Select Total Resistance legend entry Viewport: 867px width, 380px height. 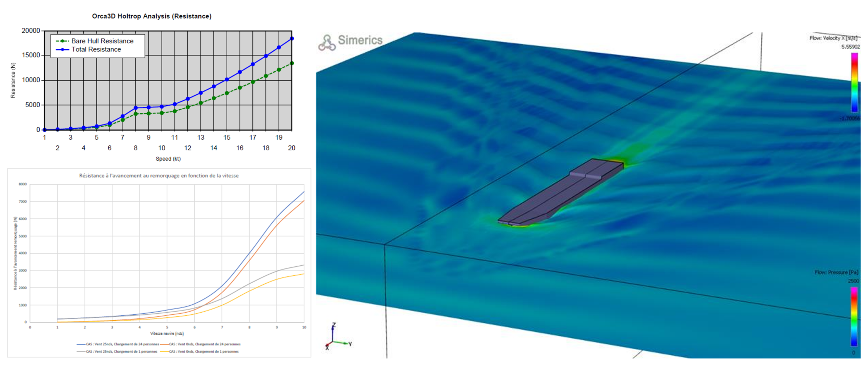click(x=96, y=49)
